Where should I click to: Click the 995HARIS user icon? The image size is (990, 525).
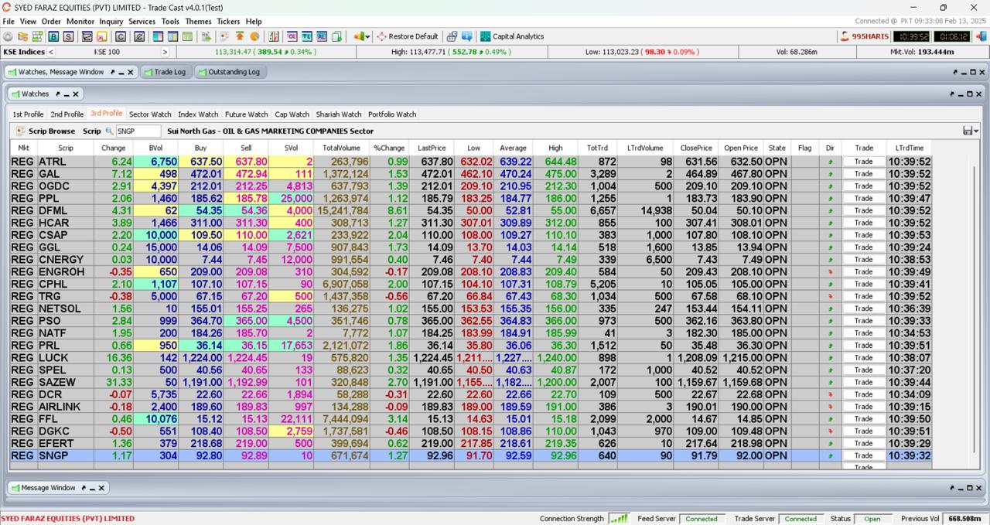845,36
